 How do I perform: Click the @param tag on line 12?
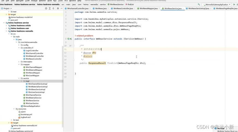click(87, 53)
